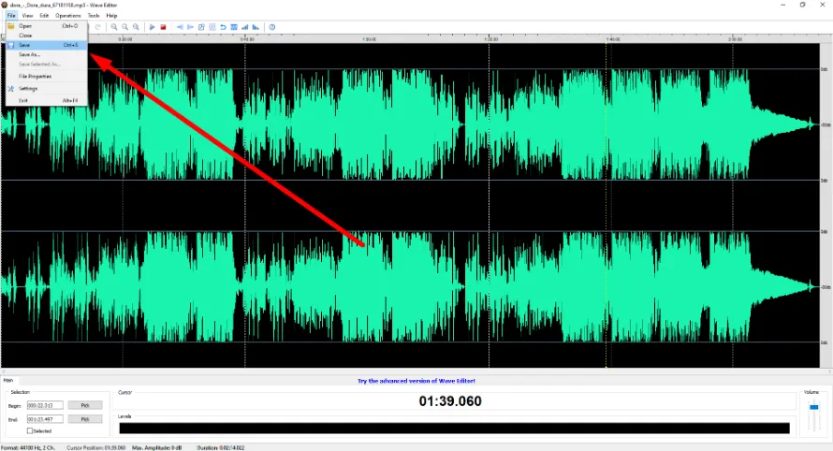Click the third magnifier zoom icon

pos(136,27)
